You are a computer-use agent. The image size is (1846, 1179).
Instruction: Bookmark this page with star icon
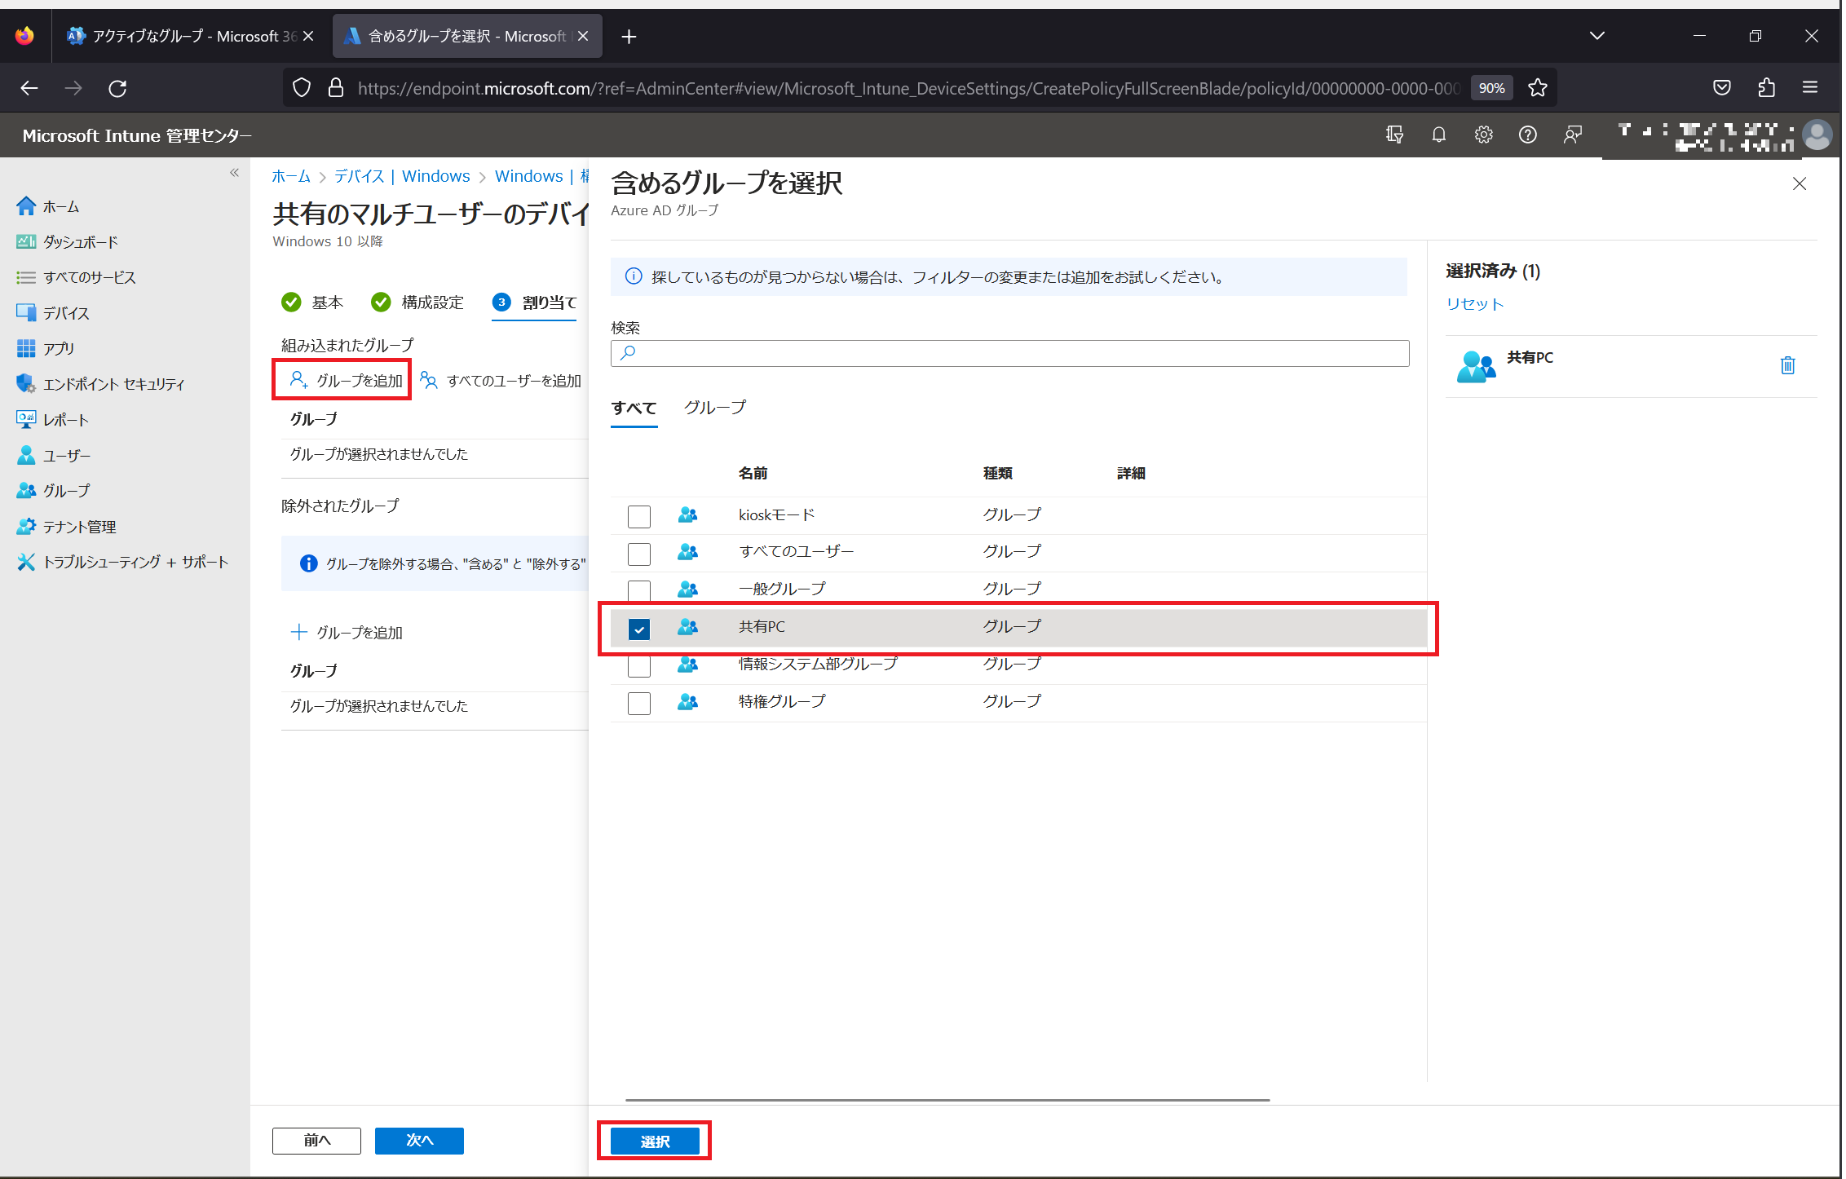click(x=1538, y=88)
